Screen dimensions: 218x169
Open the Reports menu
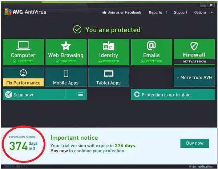coord(155,12)
